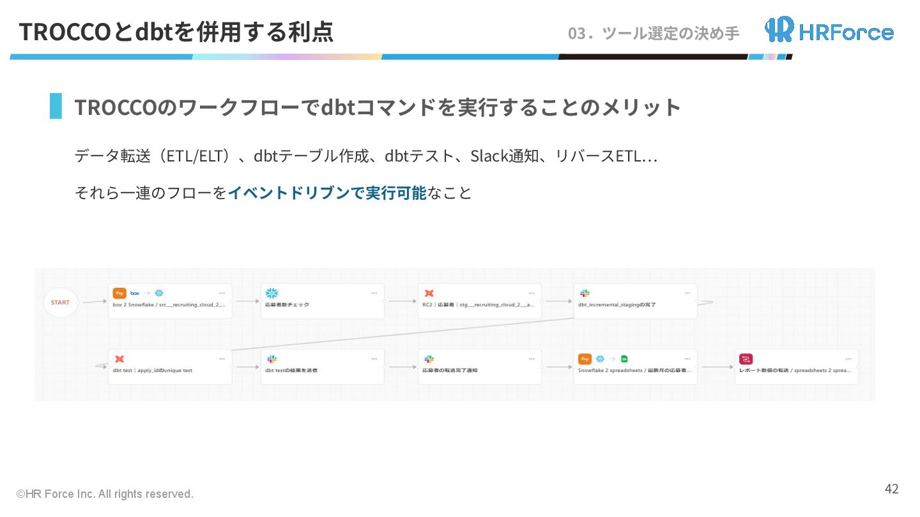
Task: Open the three-dot menu on the 応募者数チェック task
Action: 374,294
